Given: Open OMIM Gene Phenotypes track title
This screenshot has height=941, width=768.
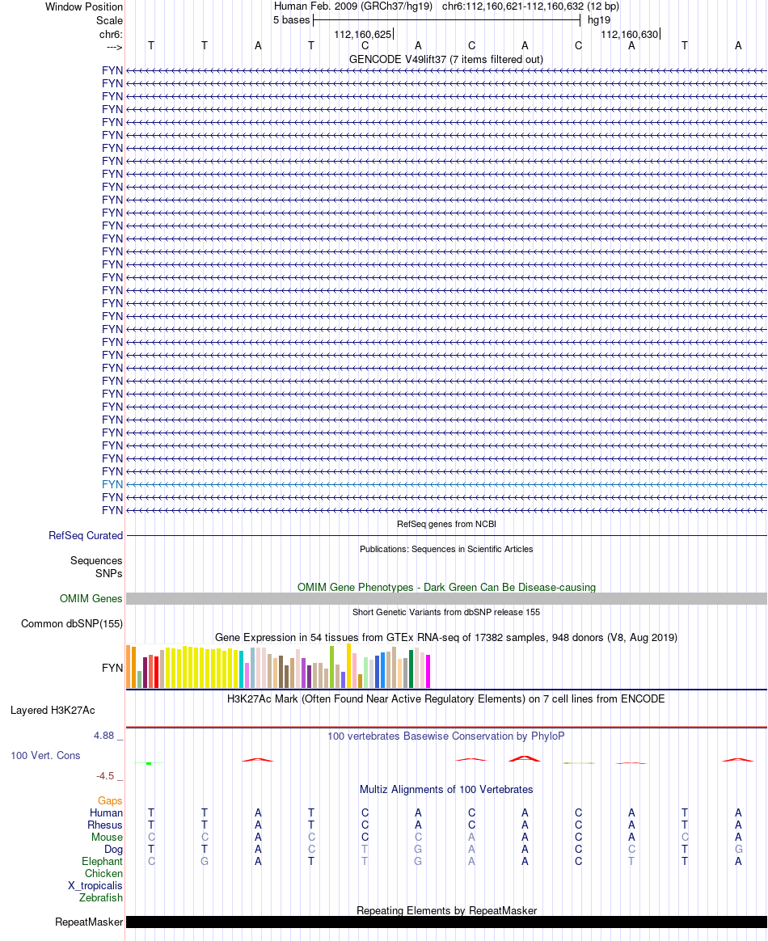Looking at the screenshot, I should pos(446,587).
